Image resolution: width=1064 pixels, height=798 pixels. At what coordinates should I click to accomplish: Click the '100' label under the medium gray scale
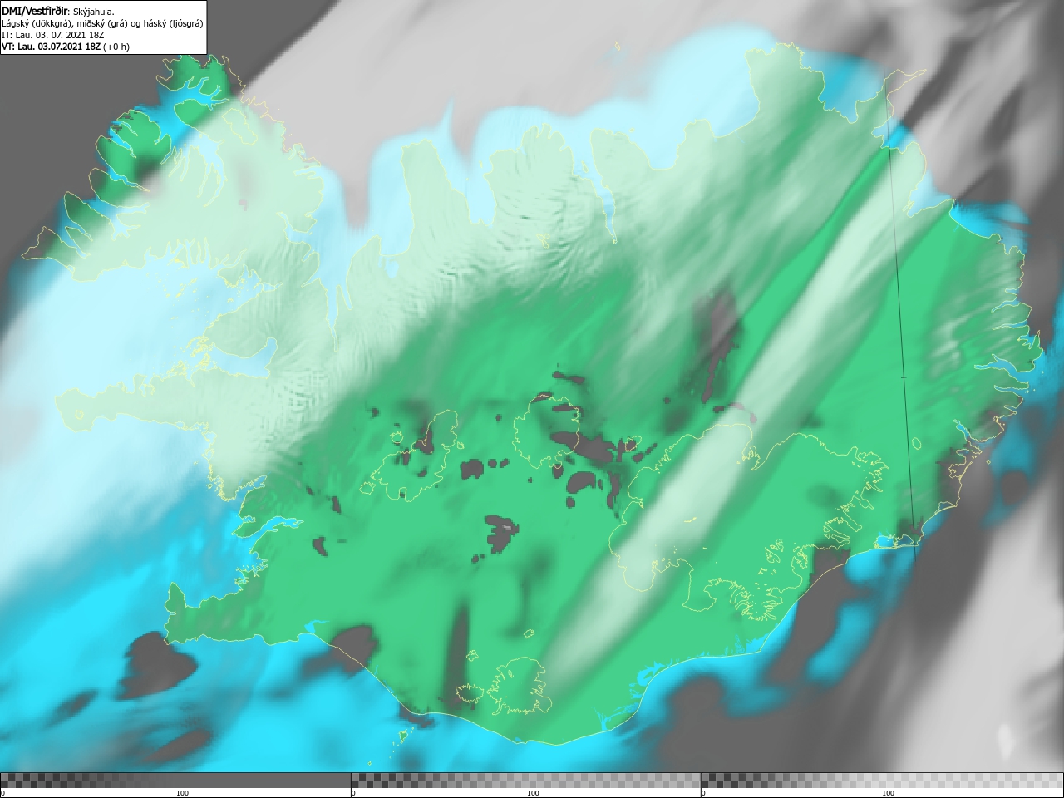click(533, 793)
